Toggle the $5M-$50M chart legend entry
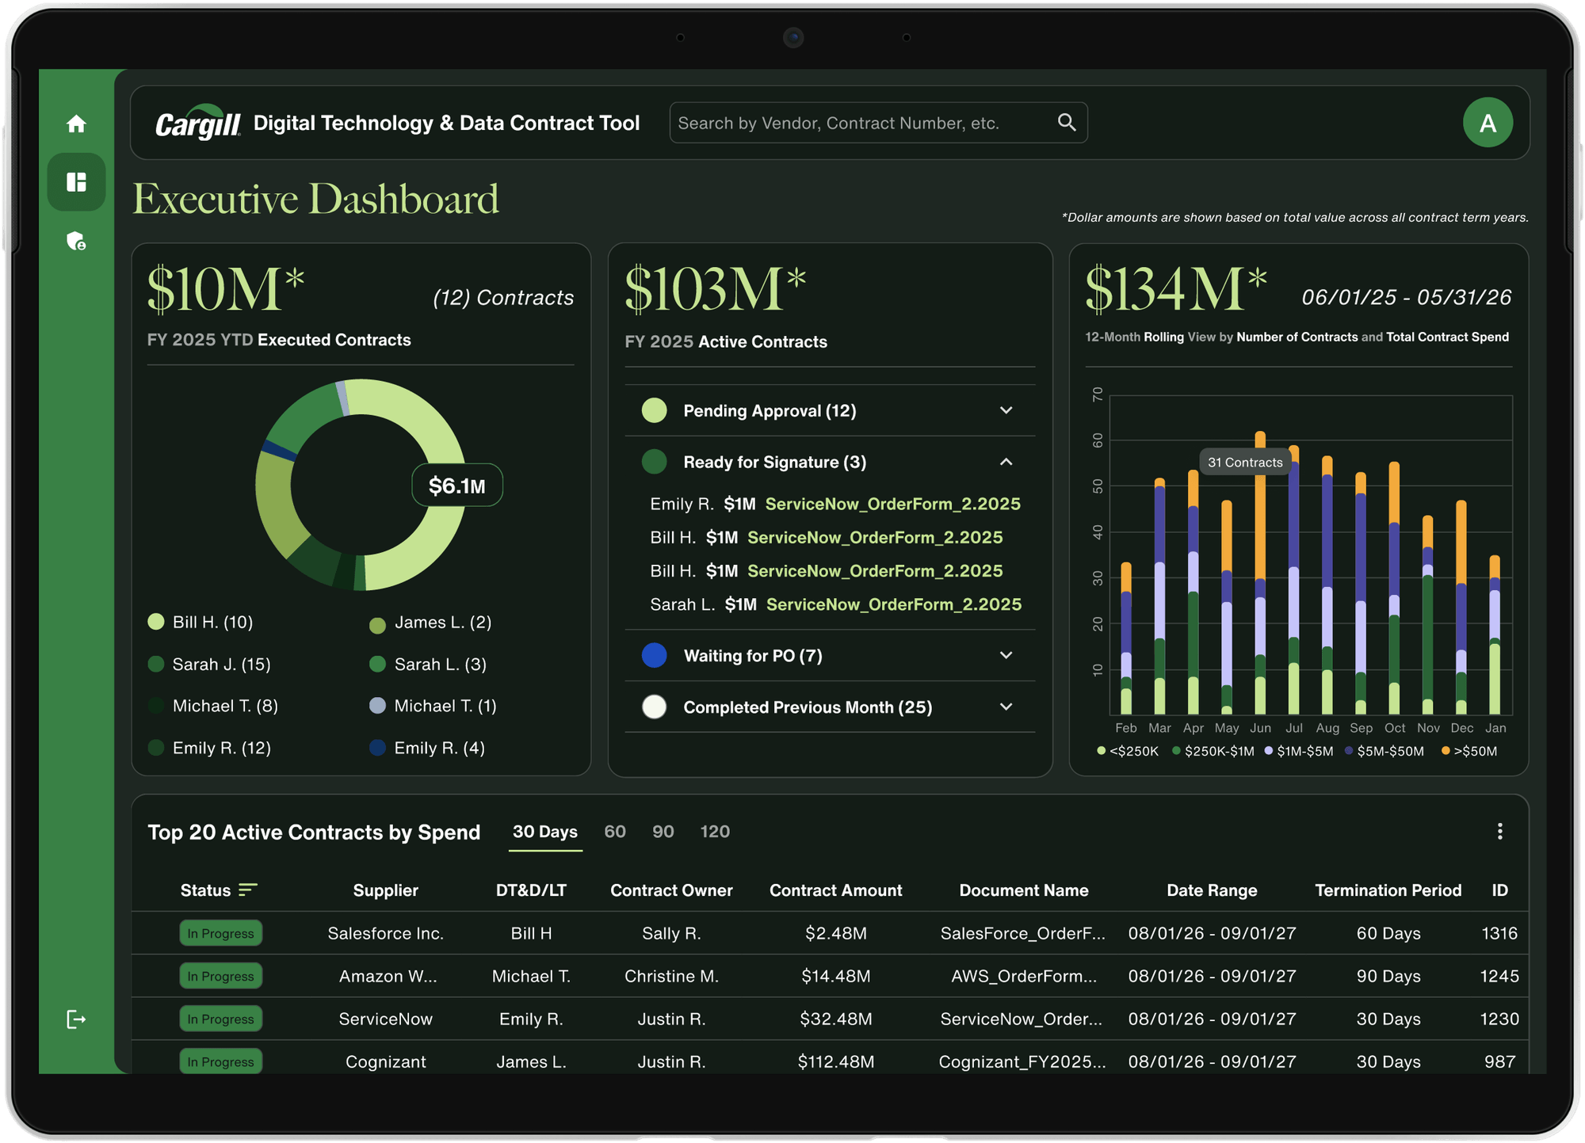Image resolution: width=1585 pixels, height=1143 pixels. (x=1384, y=751)
